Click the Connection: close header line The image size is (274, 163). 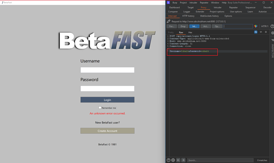point(180,46)
